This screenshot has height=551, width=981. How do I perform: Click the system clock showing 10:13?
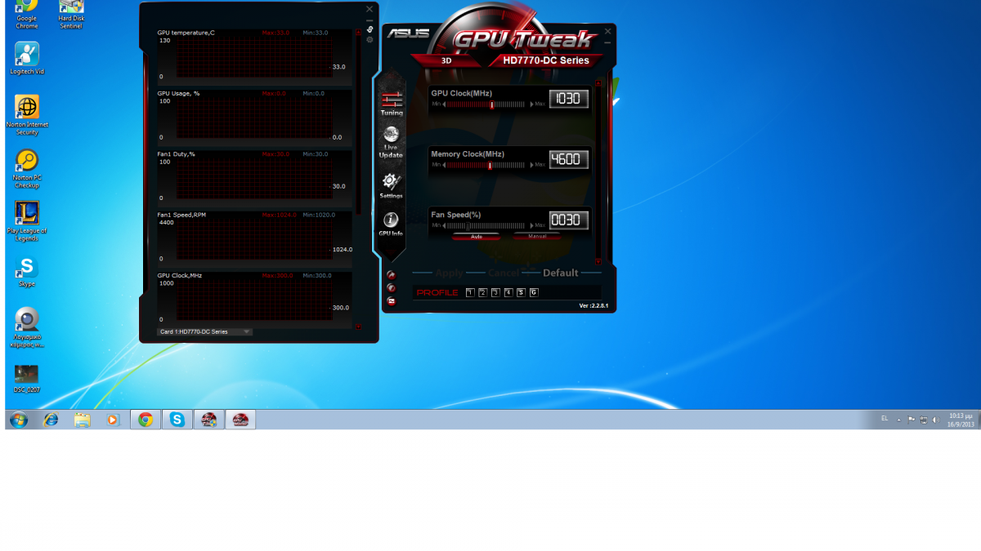(961, 420)
